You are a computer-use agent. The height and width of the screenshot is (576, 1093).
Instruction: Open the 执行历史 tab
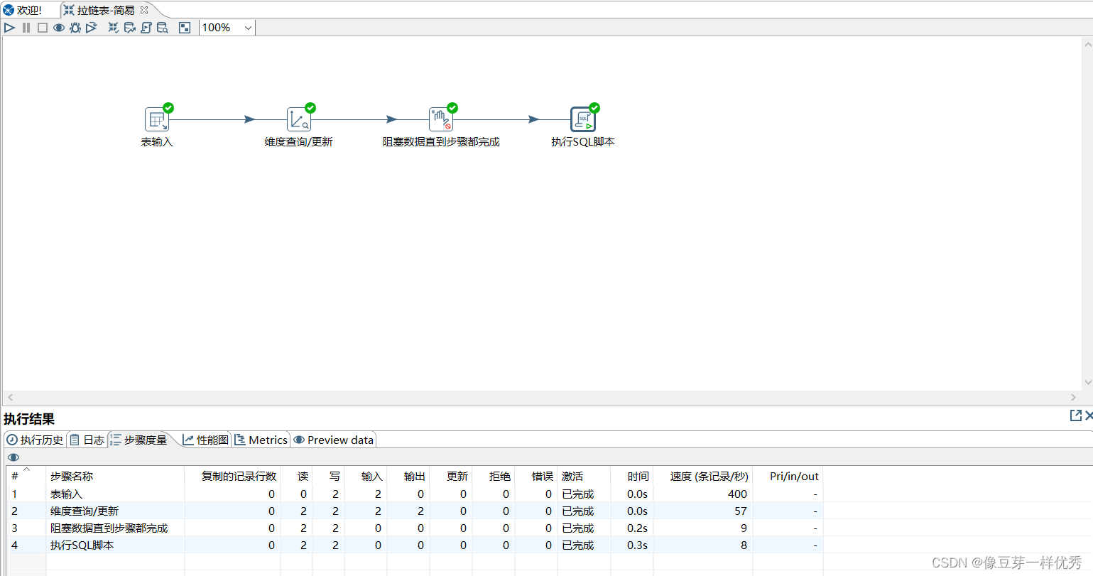(36, 440)
